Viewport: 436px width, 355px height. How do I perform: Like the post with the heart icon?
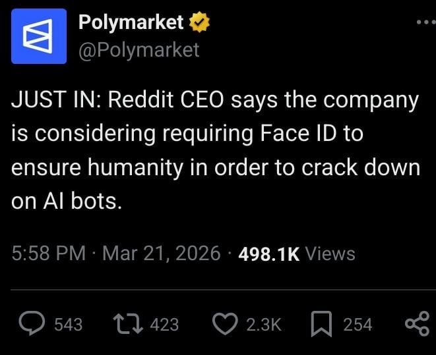(226, 323)
